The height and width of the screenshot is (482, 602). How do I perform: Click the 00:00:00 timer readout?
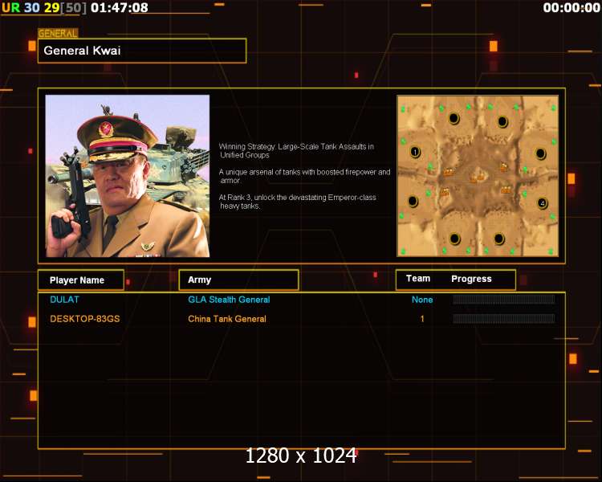click(x=571, y=8)
